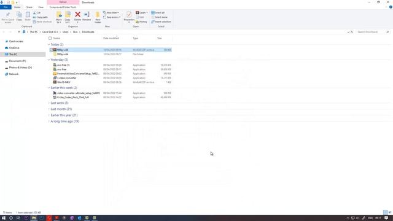
Task: Click the File Explorer icon in taskbar
Action: (x=34, y=218)
